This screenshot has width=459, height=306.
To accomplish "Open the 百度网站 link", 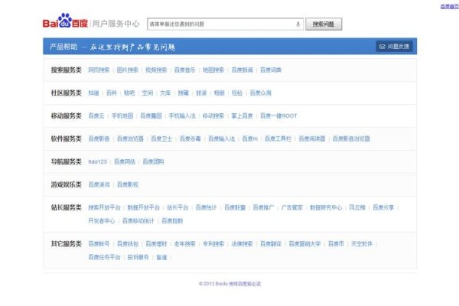I will (x=125, y=161).
